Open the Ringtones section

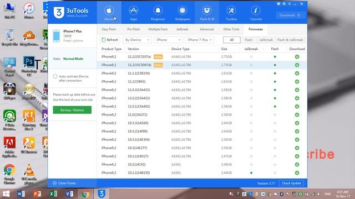(x=158, y=13)
